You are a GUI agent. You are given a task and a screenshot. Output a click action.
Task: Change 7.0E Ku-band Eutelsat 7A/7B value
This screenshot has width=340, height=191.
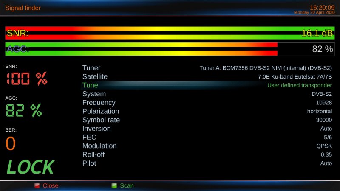point(295,77)
